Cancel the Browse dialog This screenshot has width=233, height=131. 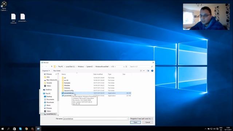pyautogui.click(x=147, y=122)
